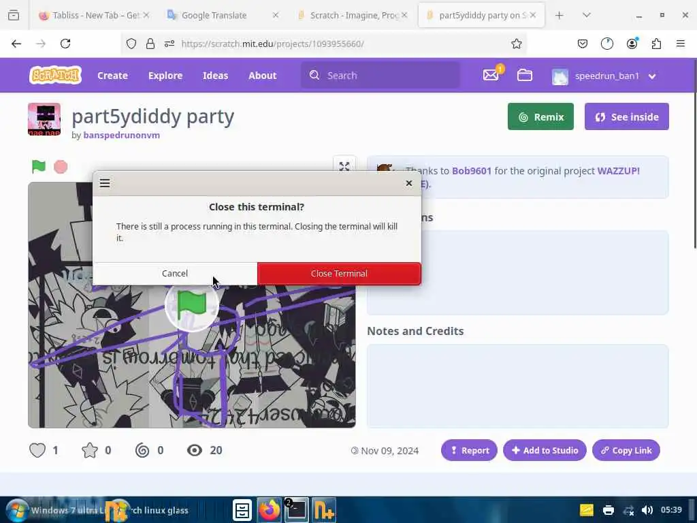Start project with big green flag overlay

tap(191, 305)
